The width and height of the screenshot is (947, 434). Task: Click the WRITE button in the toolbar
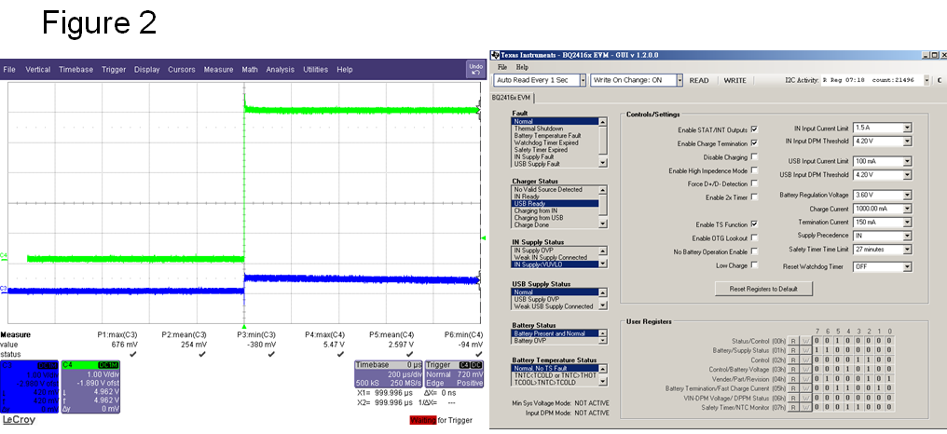pyautogui.click(x=734, y=80)
